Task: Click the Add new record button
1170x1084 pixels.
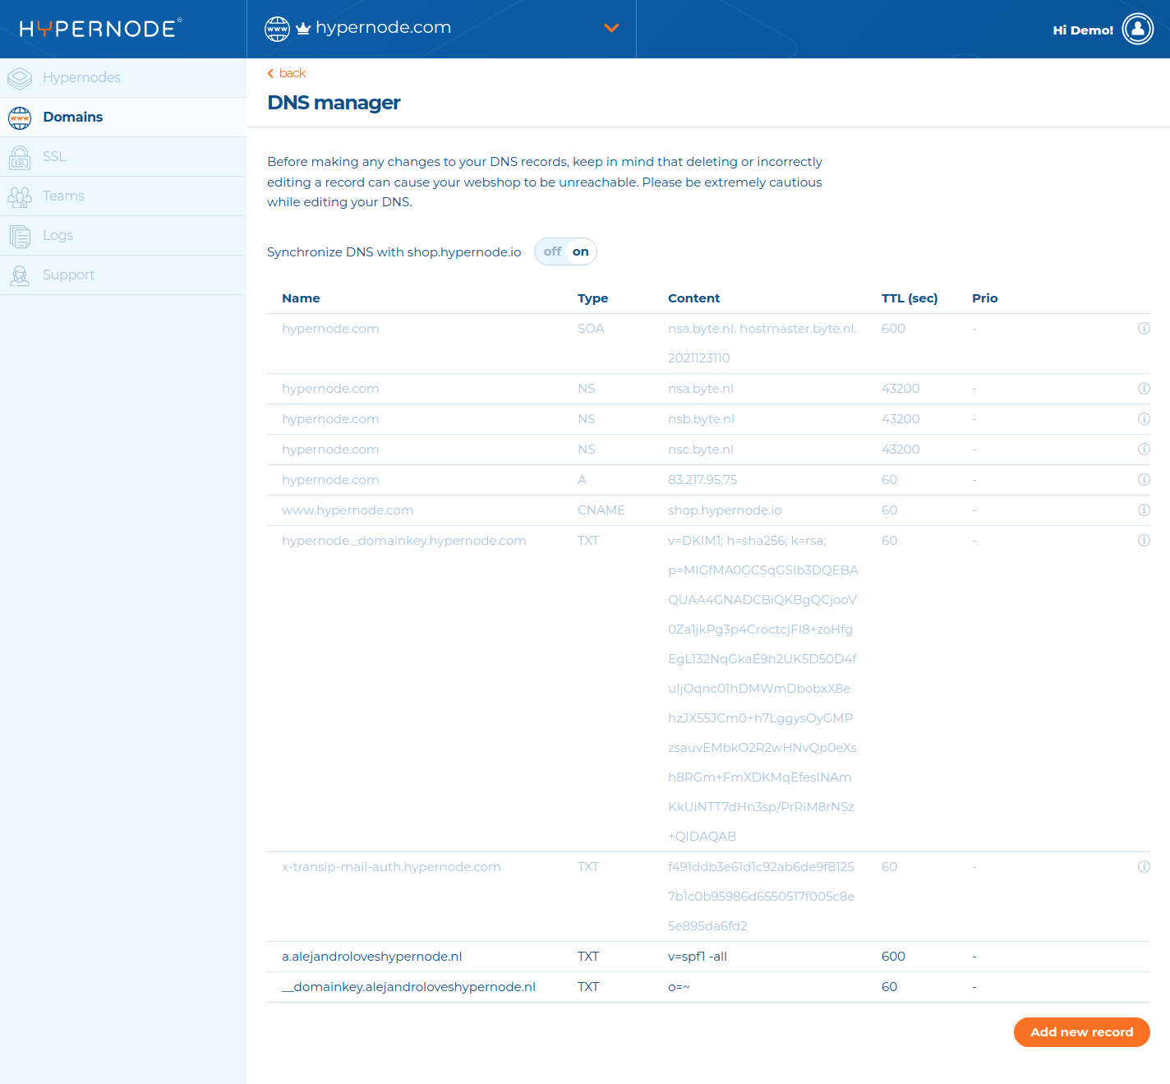Action: (1081, 1032)
